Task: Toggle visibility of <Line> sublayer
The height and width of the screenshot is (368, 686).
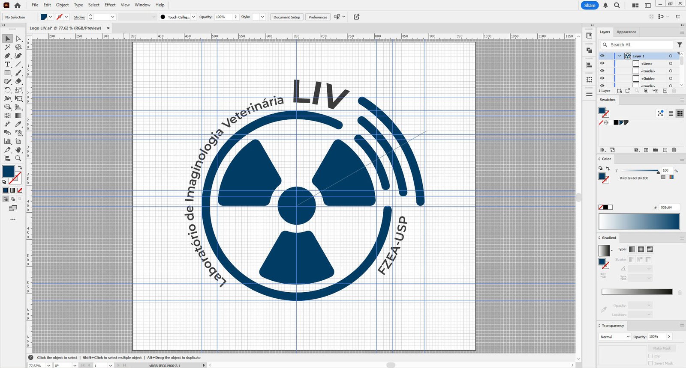Action: 602,63
